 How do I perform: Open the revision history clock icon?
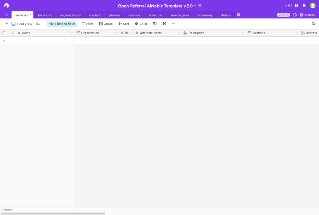pos(295,15)
